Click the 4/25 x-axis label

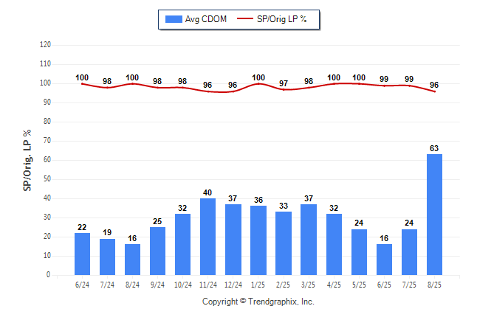[334, 285]
